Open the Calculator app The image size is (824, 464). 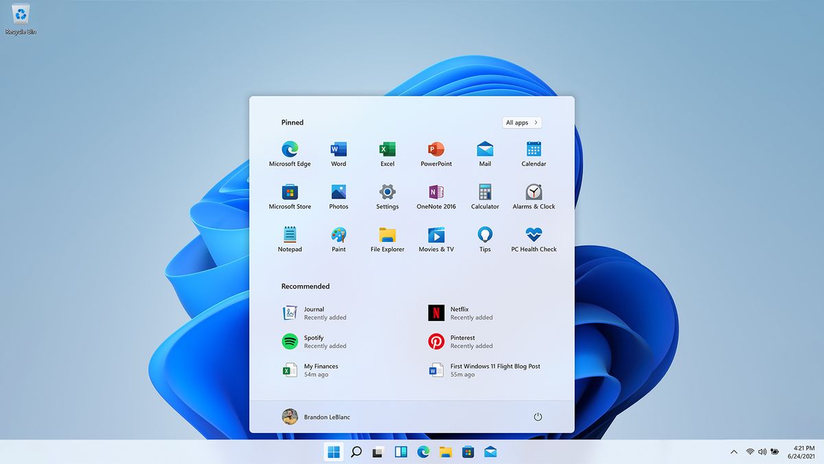(485, 192)
